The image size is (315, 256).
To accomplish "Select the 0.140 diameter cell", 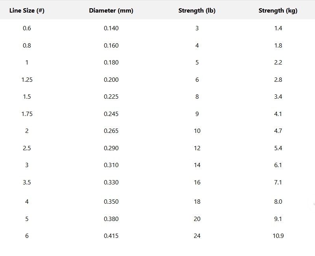I will point(111,28).
